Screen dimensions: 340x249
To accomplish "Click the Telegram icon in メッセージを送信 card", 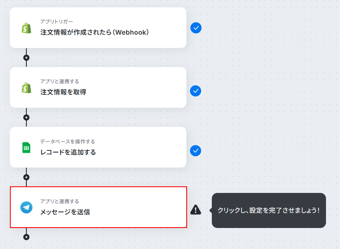I will 26,207.
